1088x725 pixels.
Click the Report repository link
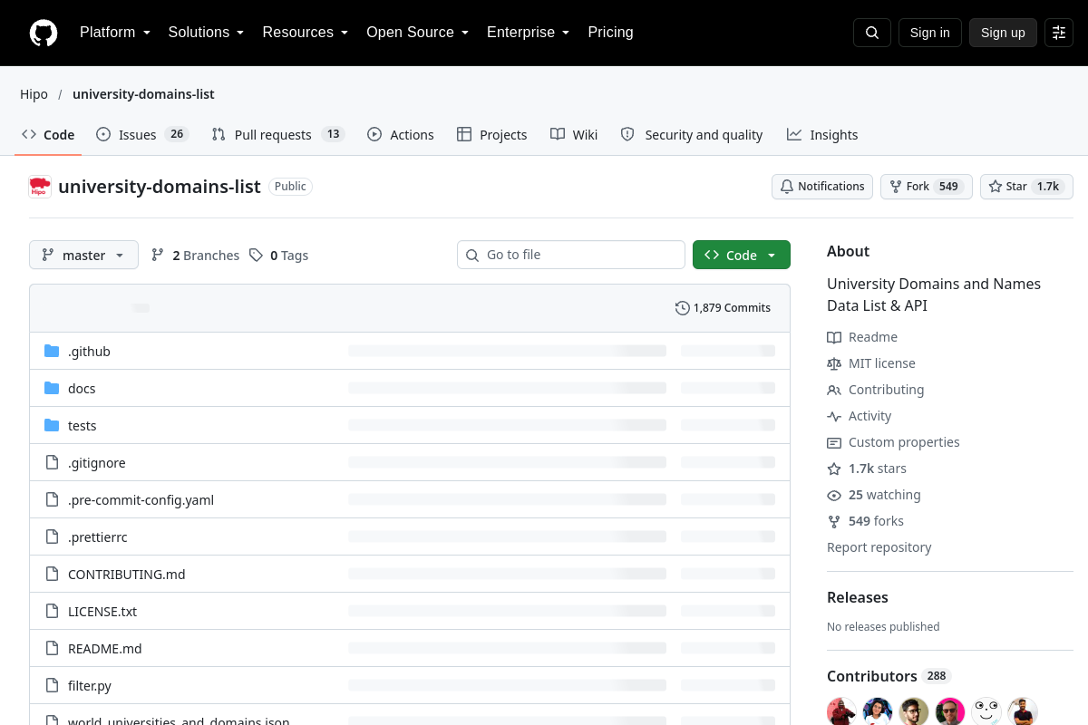point(879,547)
